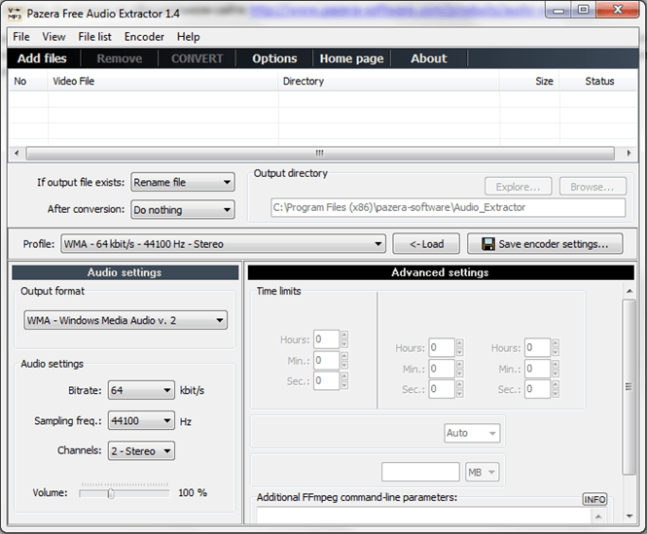This screenshot has width=647, height=534.
Task: Click Add files in the toolbar
Action: coord(42,58)
